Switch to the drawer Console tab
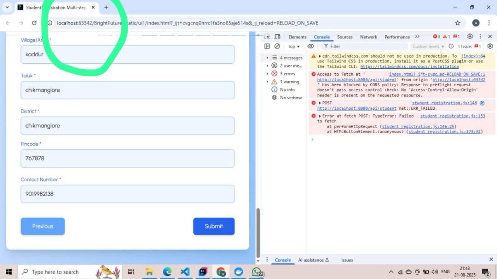Screen dimensions: 497x279 [283, 260]
